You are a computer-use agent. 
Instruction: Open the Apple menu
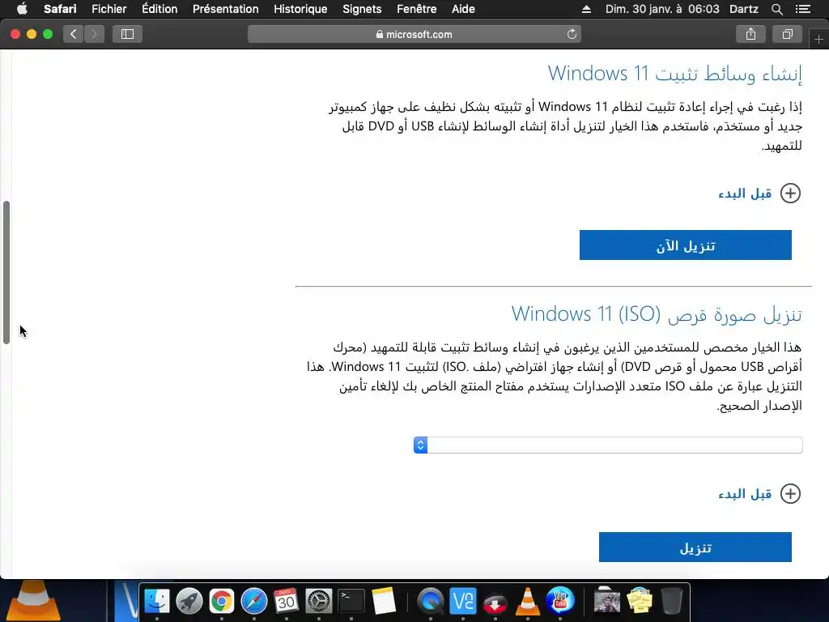pos(22,9)
